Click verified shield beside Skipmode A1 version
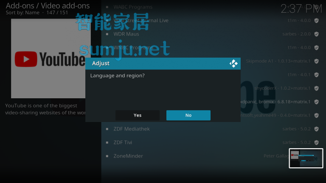Viewport: 326px width, 183px height. point(316,61)
